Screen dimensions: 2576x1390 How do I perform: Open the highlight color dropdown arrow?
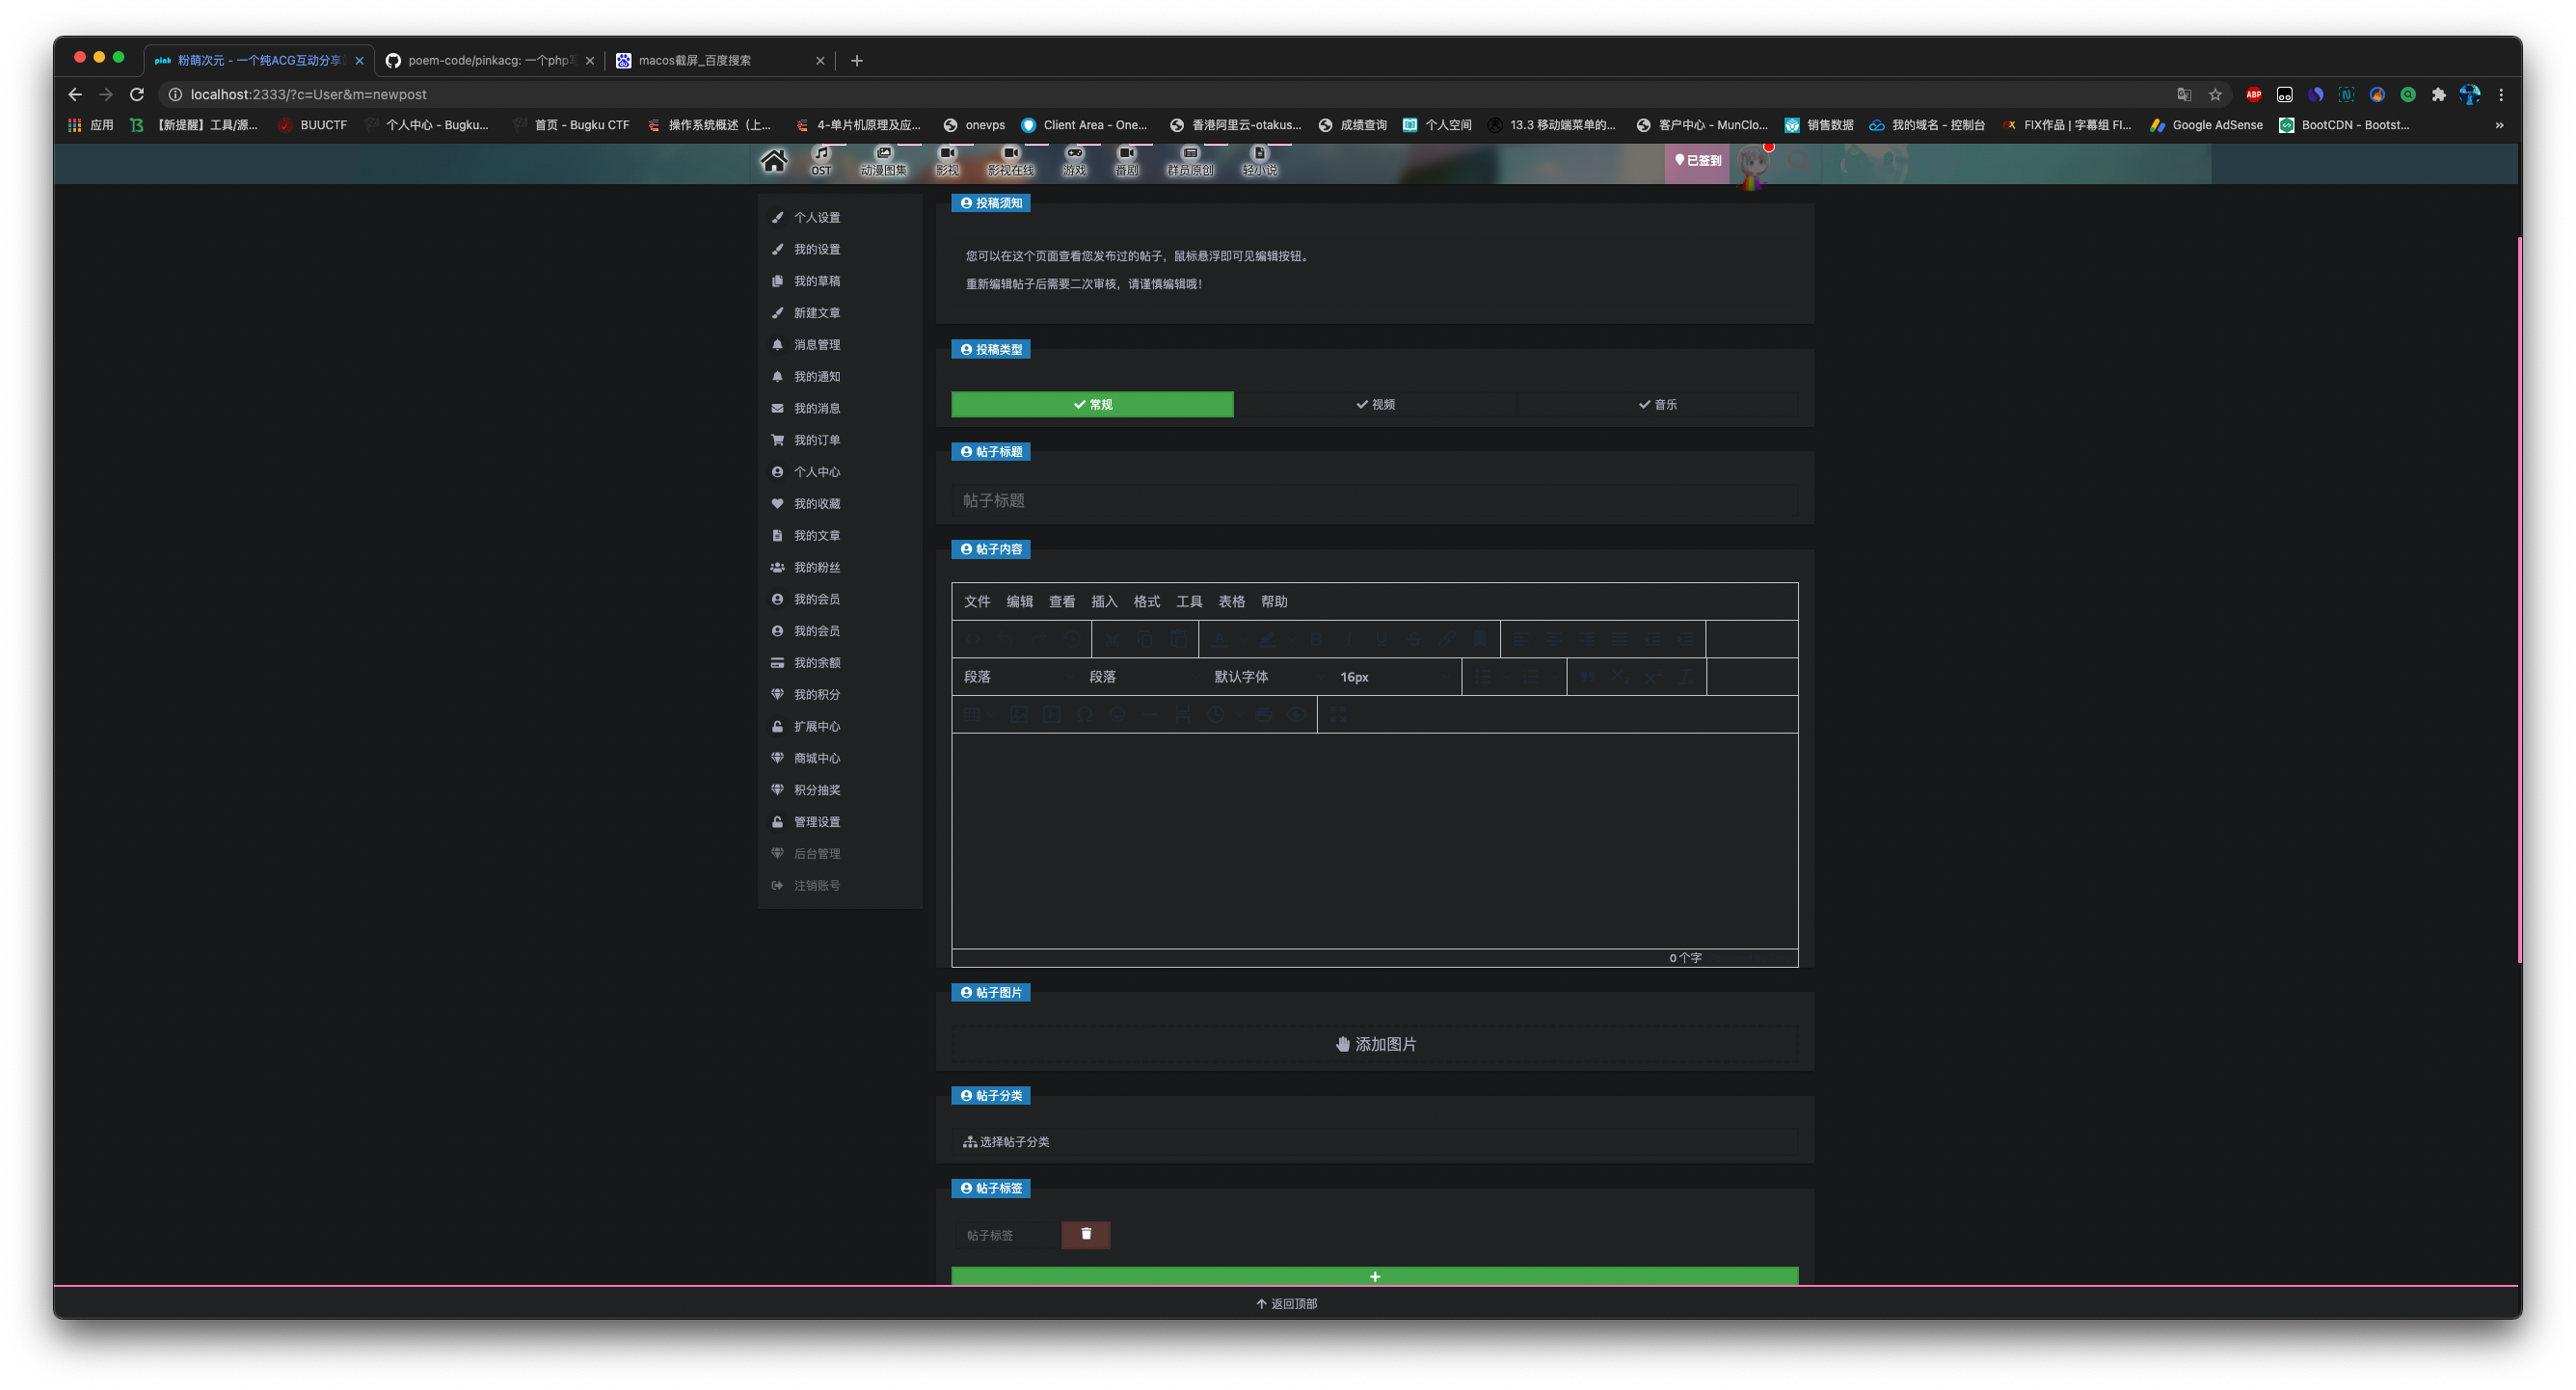pos(1292,639)
